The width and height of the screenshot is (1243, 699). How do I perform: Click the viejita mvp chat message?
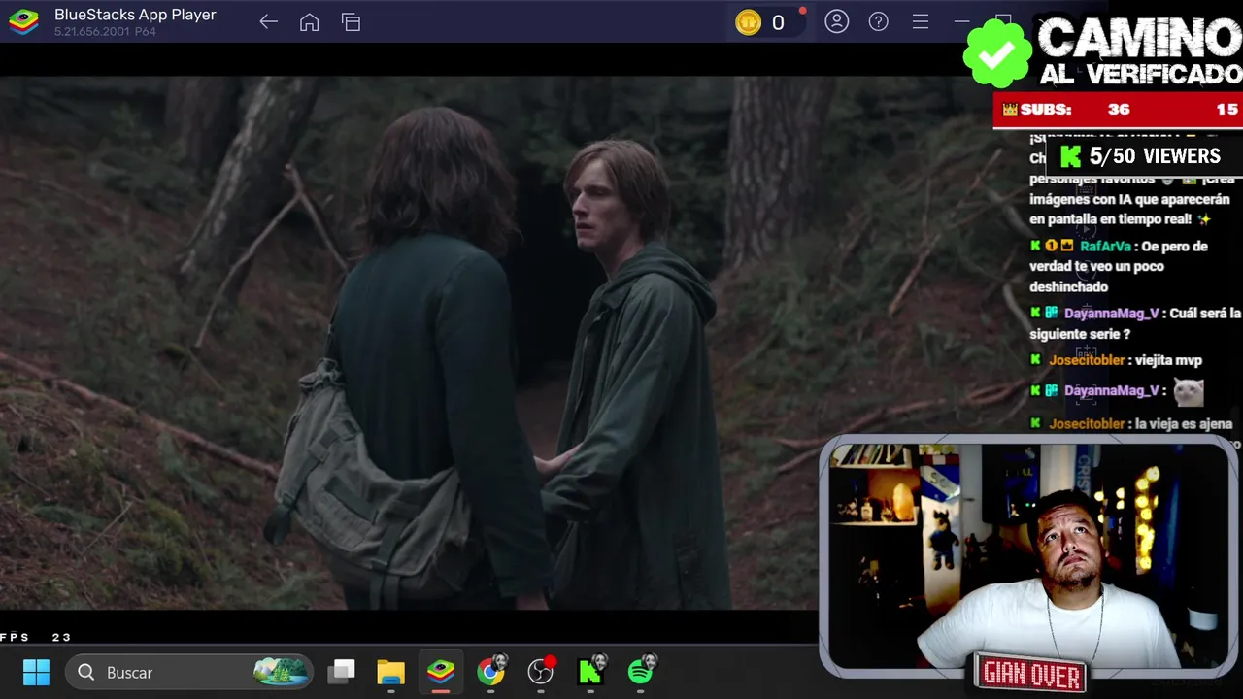(x=1168, y=360)
